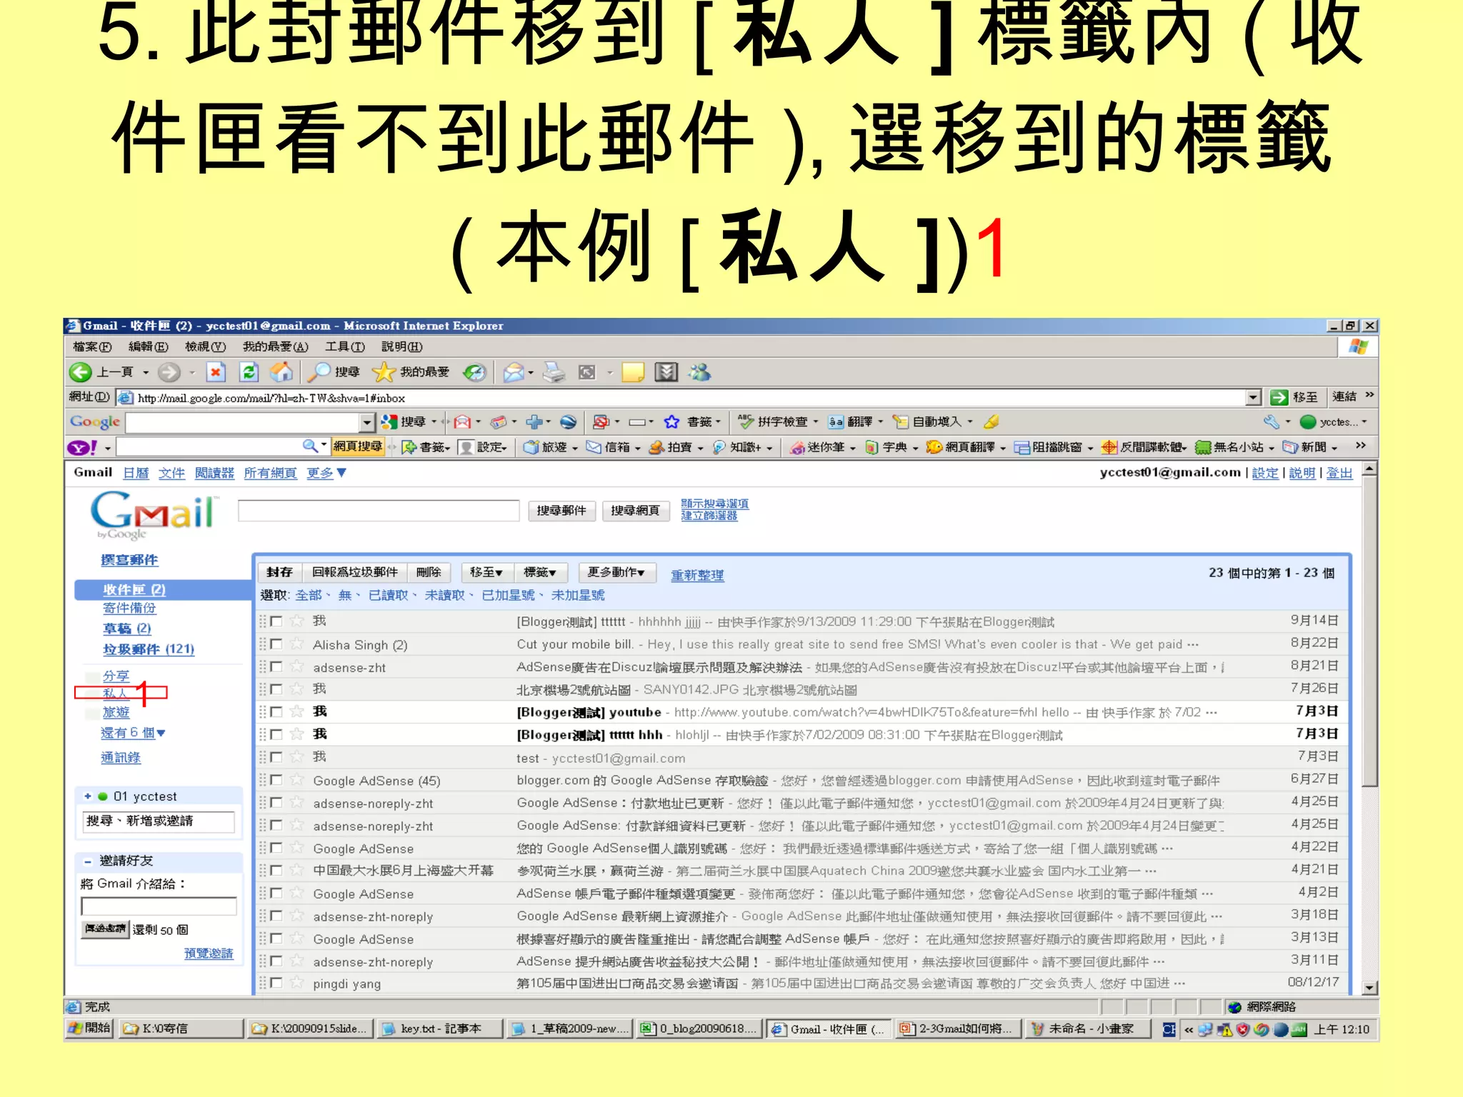Open the 檔案(F) menu
The image size is (1463, 1097).
(x=92, y=347)
